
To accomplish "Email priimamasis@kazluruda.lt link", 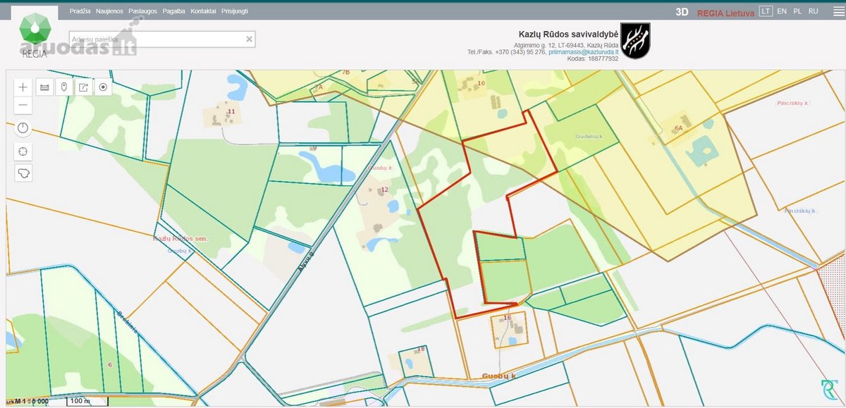I will click(584, 52).
